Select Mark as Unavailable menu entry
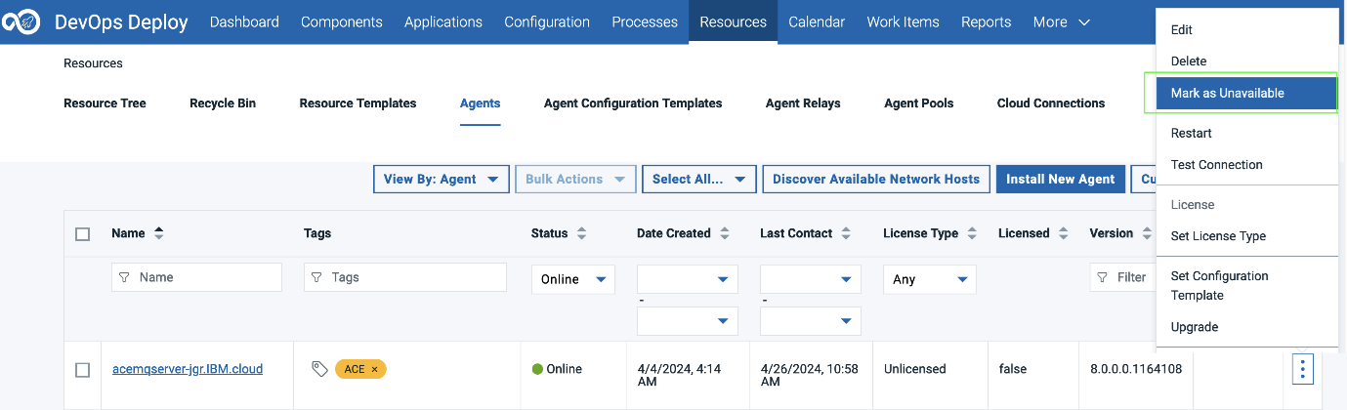Screen dimensions: 1347x410 click(1246, 94)
